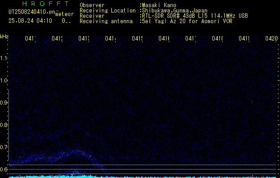
Task: Click the 0415 time axis label
Action: [x=137, y=38]
